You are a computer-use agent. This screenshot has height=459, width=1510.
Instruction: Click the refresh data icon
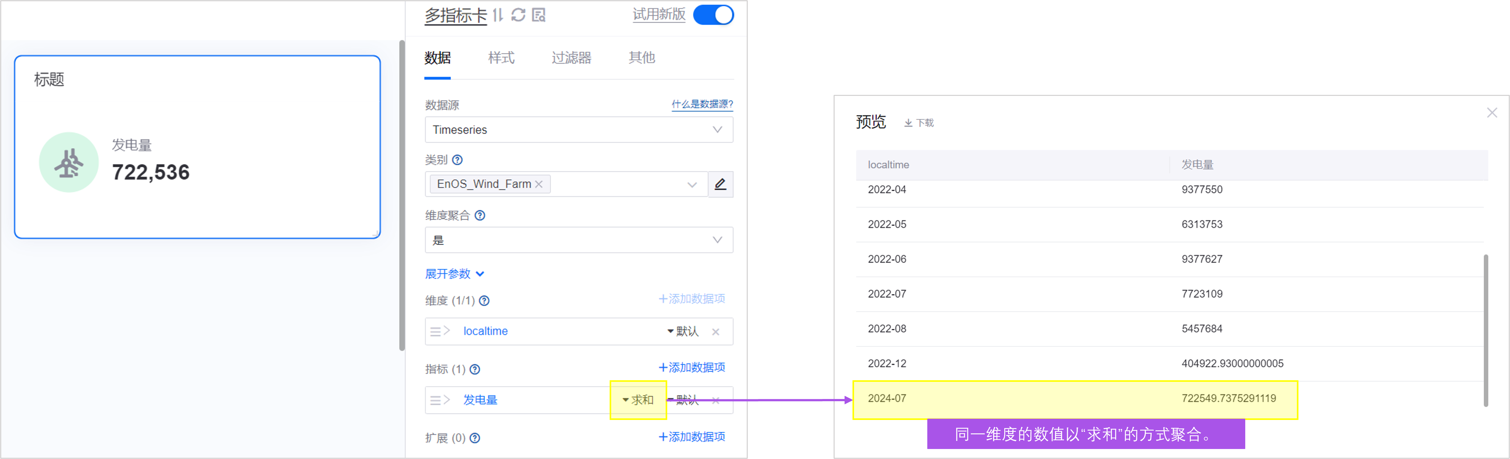pos(518,15)
